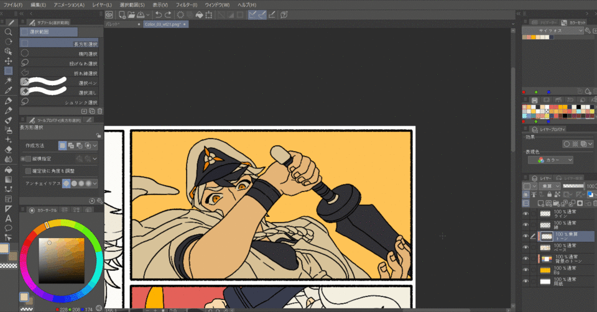Viewport: 597px width, 312px height.
Task: Enable 確定後に角度を調整 checkbox
Action: click(x=28, y=171)
